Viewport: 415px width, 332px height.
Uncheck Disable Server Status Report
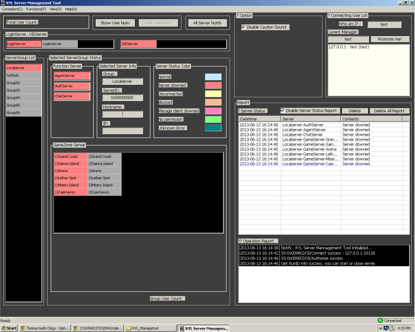[x=282, y=111]
